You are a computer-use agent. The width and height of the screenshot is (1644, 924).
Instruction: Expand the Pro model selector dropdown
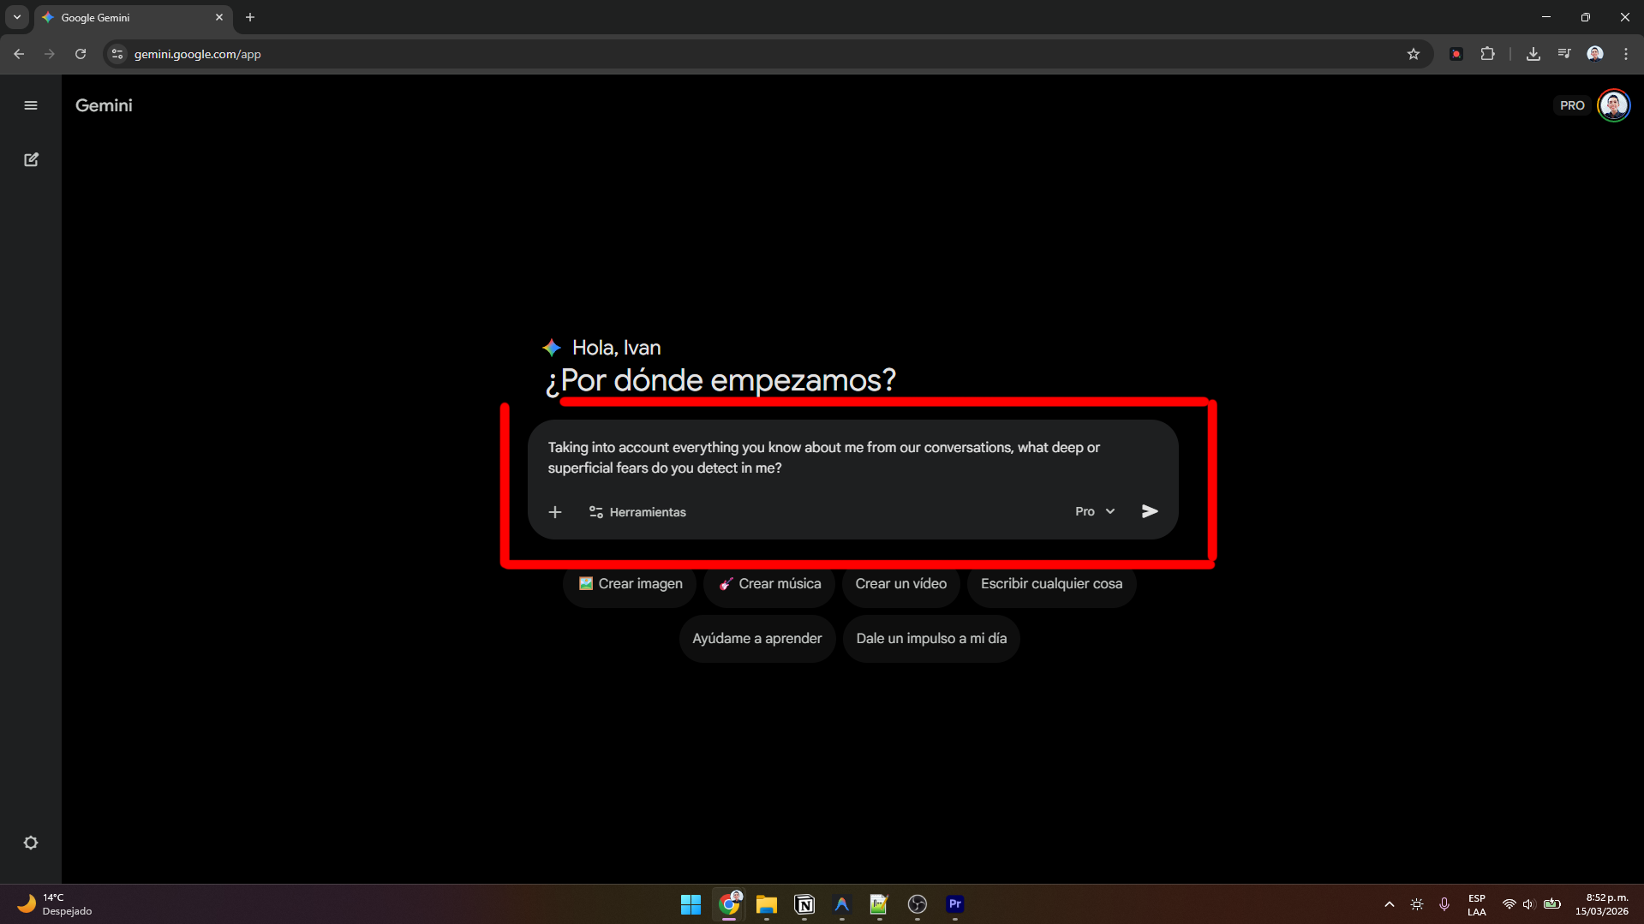1095,511
